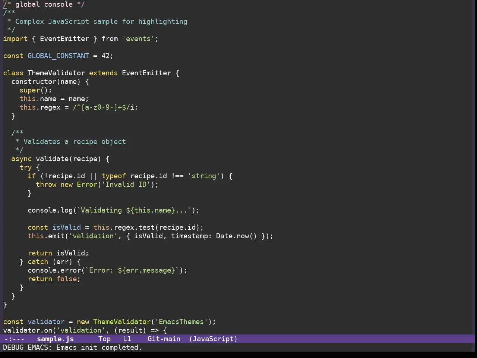Screen dimensions: 477x358
Task: Click the 'extends' keyword
Action: click(103, 73)
